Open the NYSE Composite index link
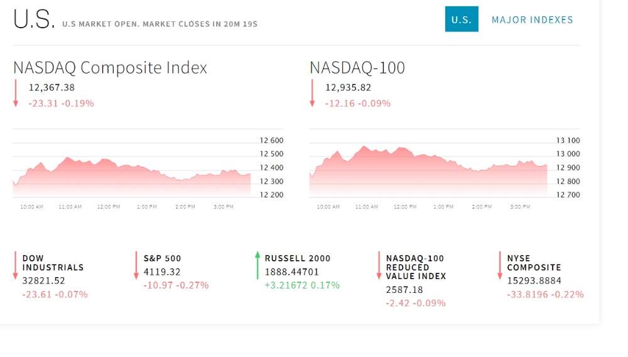 [x=534, y=263]
